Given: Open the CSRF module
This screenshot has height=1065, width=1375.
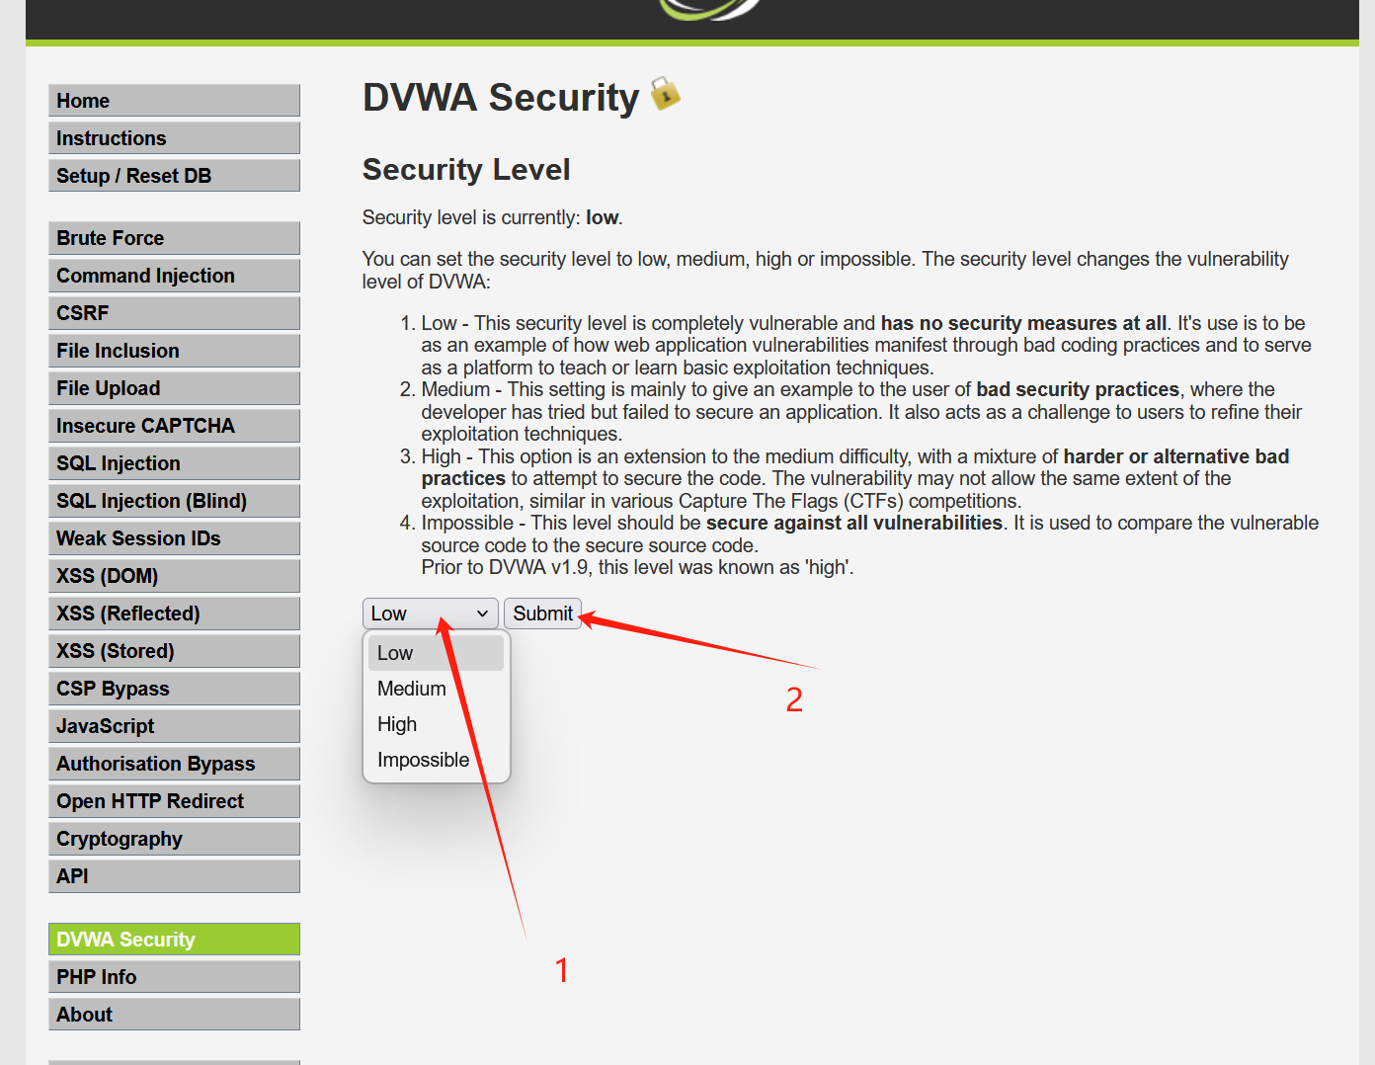Looking at the screenshot, I should pos(174,313).
